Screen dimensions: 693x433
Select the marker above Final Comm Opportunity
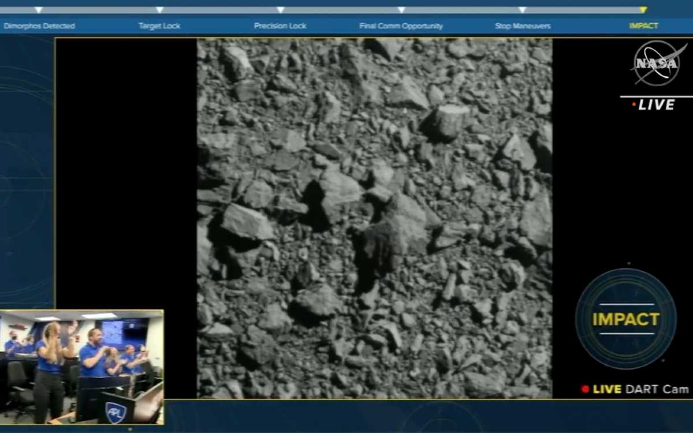[x=401, y=10]
